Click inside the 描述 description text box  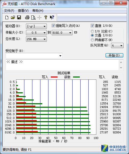point(62,65)
